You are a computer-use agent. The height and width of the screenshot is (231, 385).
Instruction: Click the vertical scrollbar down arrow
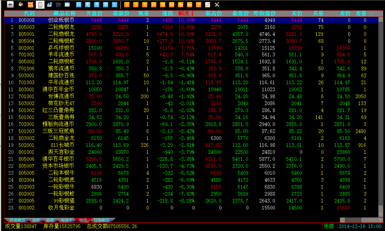381,214
